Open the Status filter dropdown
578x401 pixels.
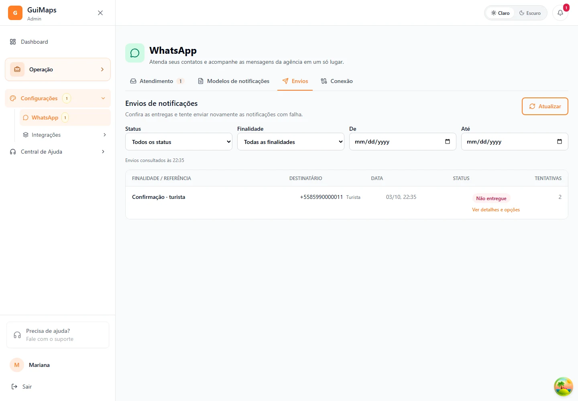click(179, 142)
